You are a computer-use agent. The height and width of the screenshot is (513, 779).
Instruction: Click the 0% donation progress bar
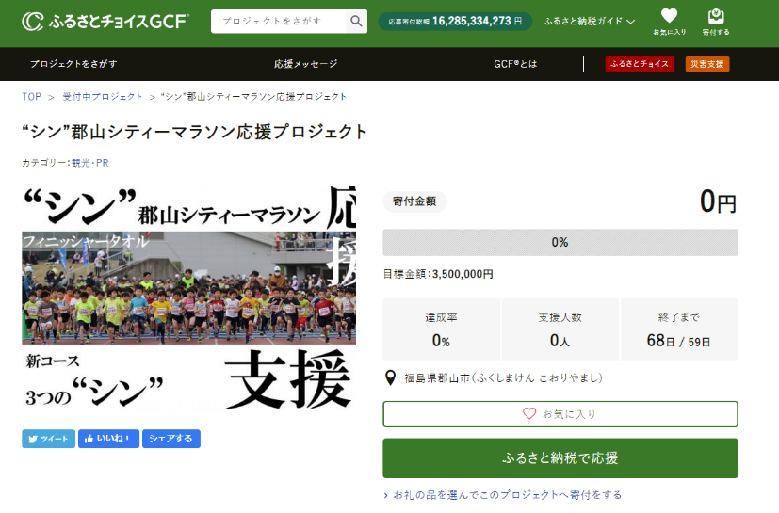pyautogui.click(x=560, y=243)
